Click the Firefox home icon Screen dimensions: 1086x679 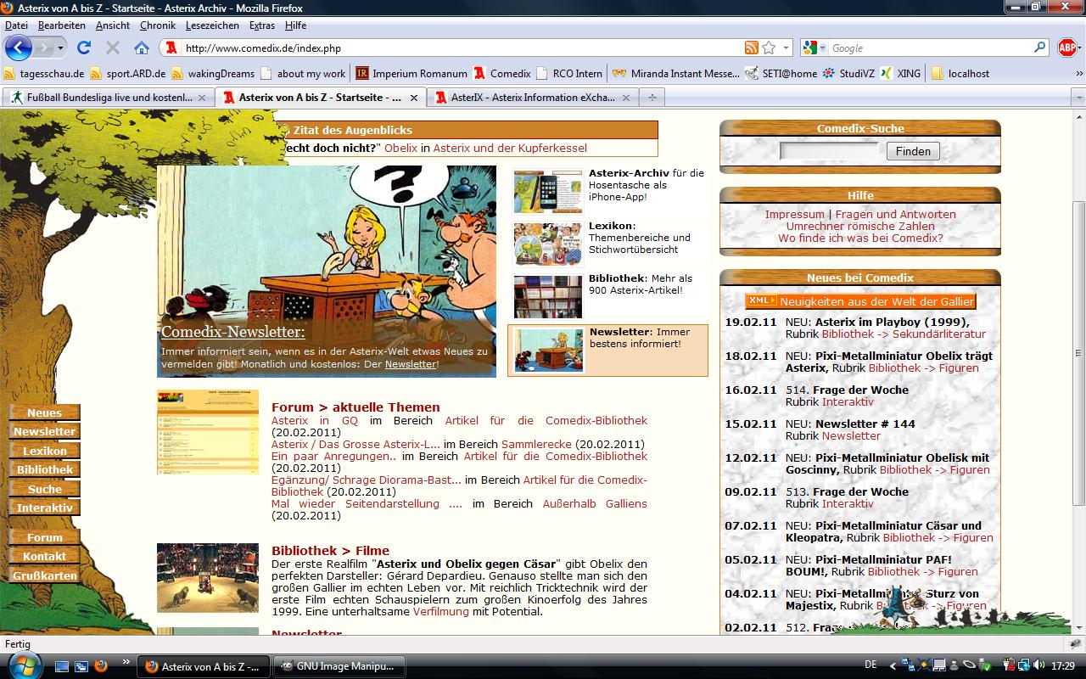click(x=142, y=47)
